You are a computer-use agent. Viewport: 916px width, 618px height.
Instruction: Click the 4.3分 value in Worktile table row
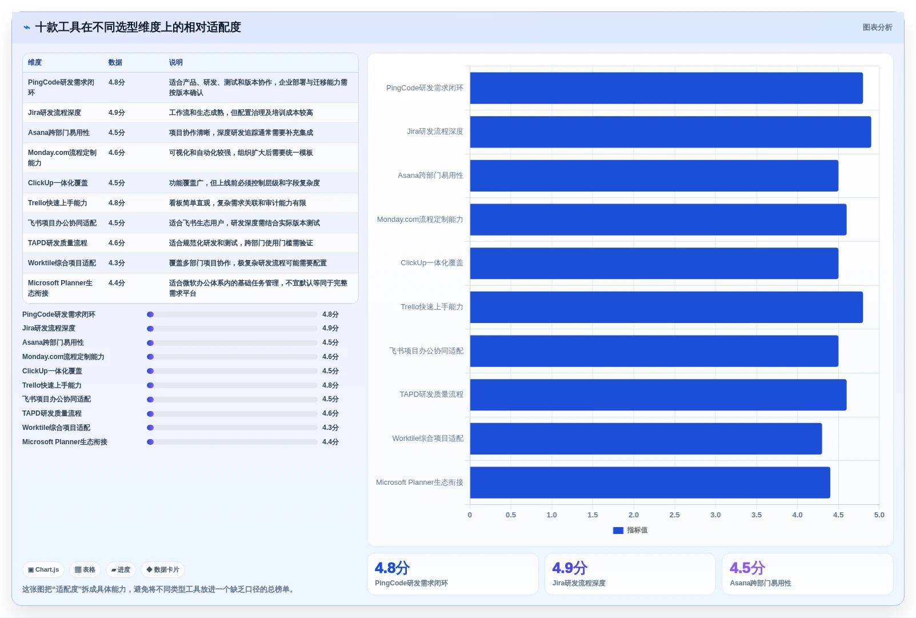117,264
